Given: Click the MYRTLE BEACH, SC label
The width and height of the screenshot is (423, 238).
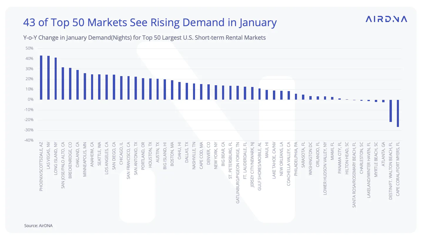Looking at the screenshot, I should (x=376, y=160).
